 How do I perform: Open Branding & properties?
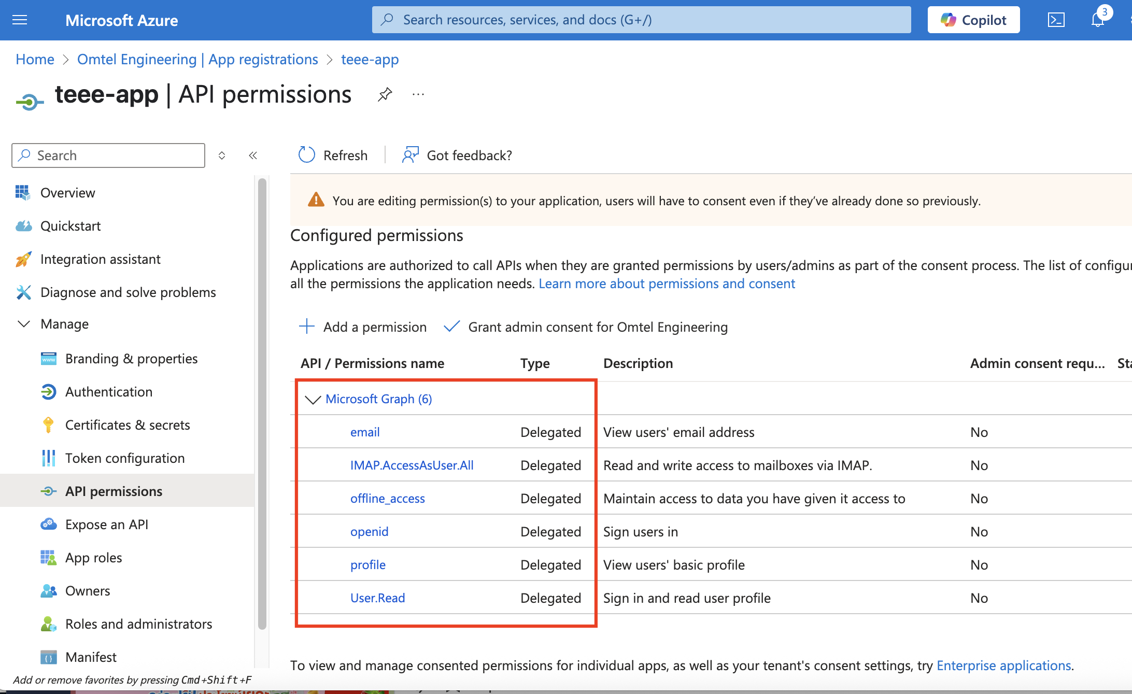(132, 359)
